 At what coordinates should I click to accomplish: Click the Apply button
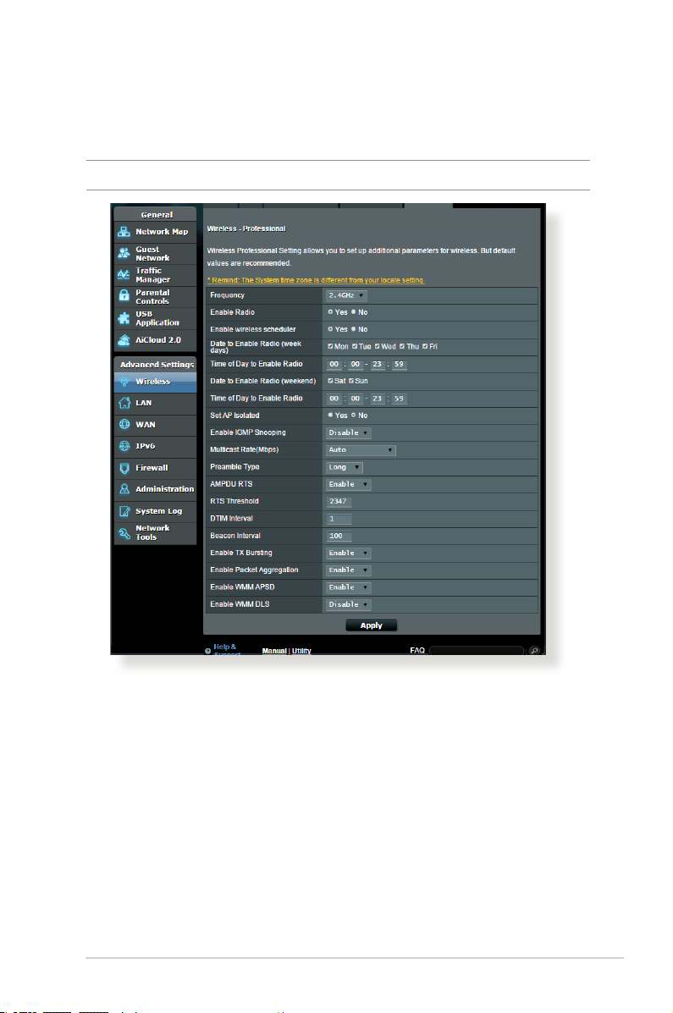tap(371, 625)
